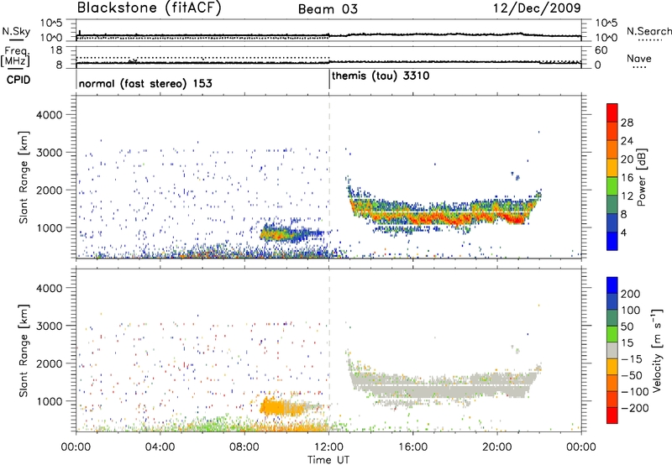Screen dimensions: 672x465
Task: Click the "20:00" time axis label
Action: [497, 447]
